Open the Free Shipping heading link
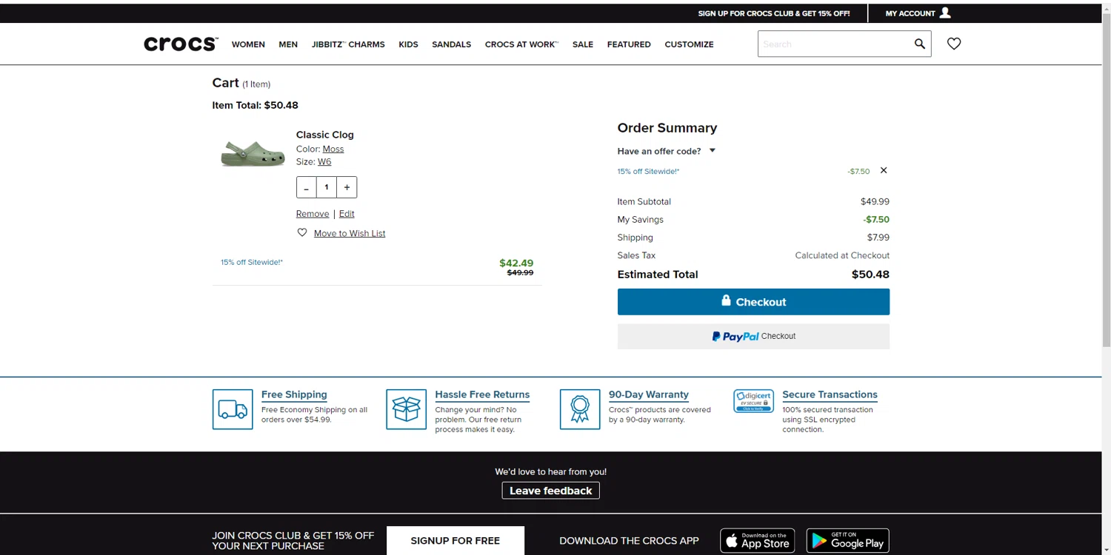1111x555 pixels. (x=294, y=394)
